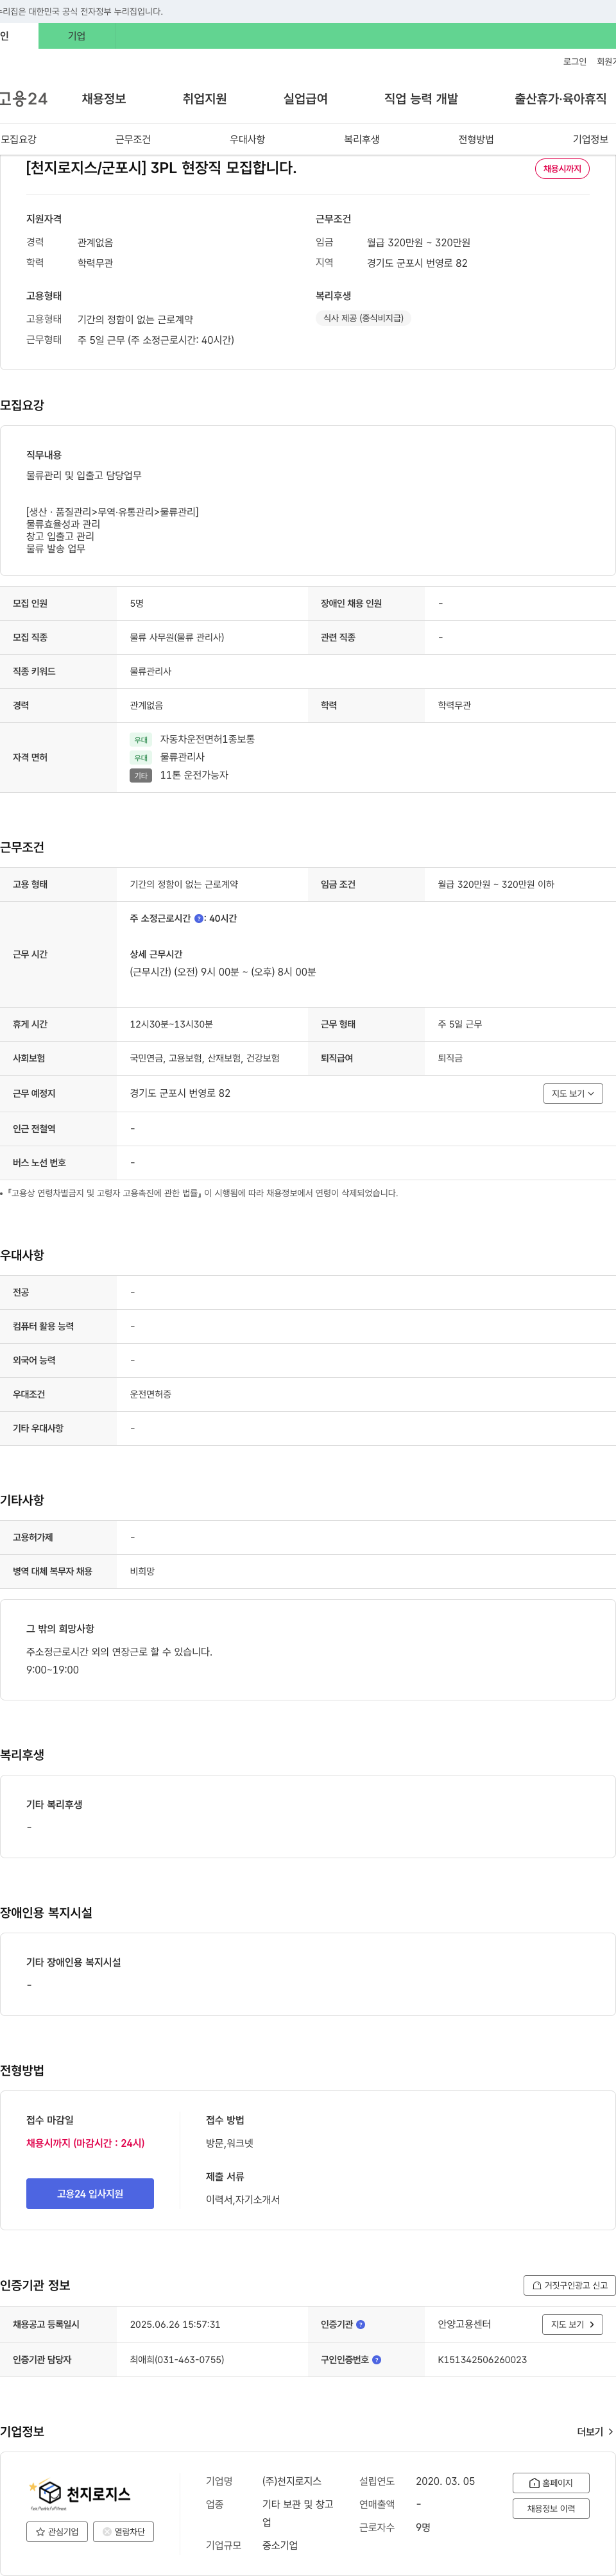Screen dimensions: 616x2576
Task: Click certification number K151342506260023
Action: (x=482, y=2359)
